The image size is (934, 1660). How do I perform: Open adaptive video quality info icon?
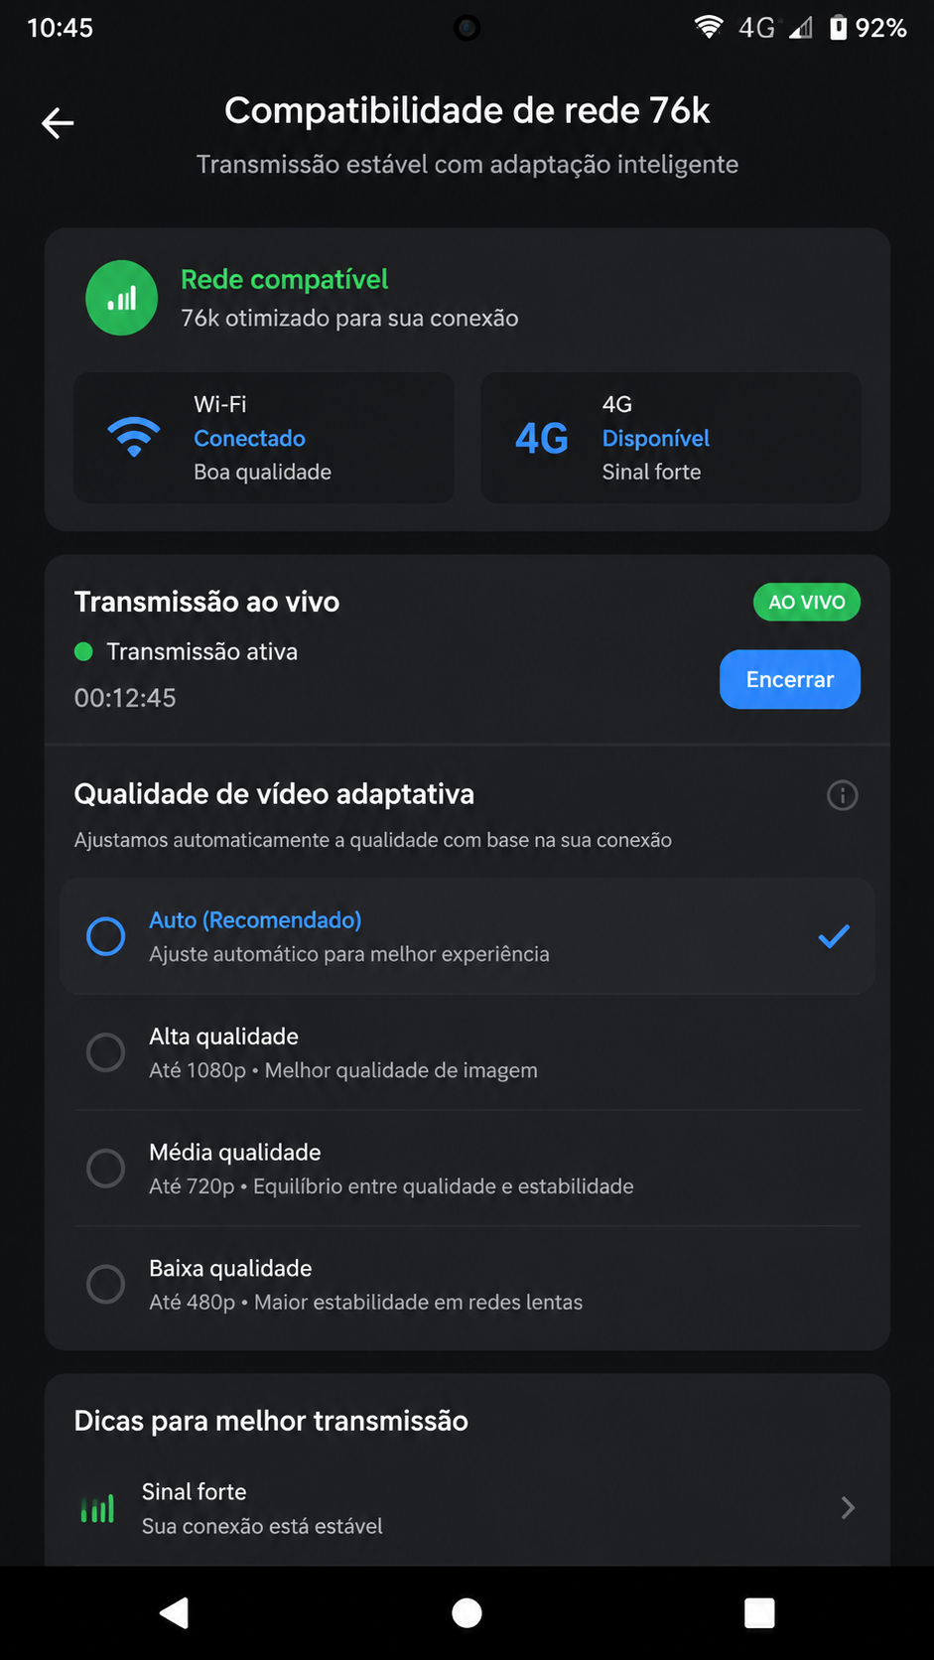click(843, 795)
